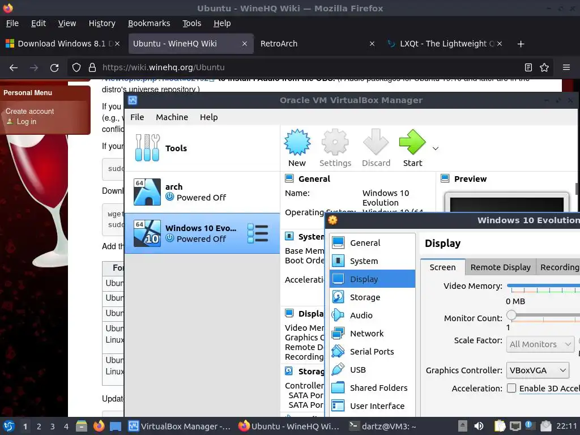
Task: Switch to the Remote Display tab
Action: point(501,267)
